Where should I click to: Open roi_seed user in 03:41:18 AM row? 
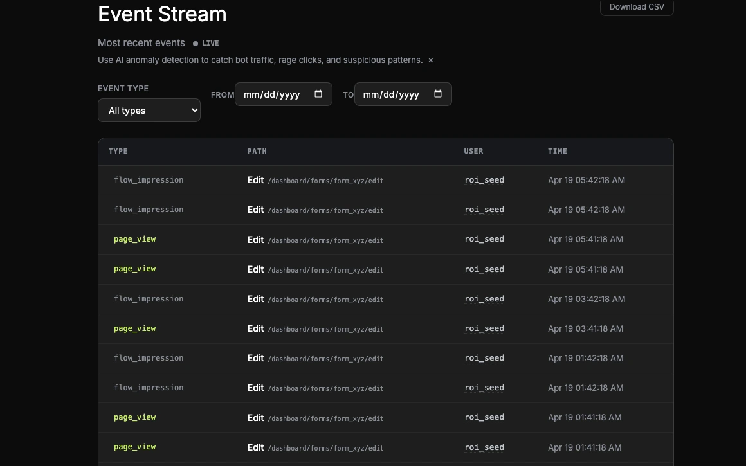pyautogui.click(x=484, y=328)
